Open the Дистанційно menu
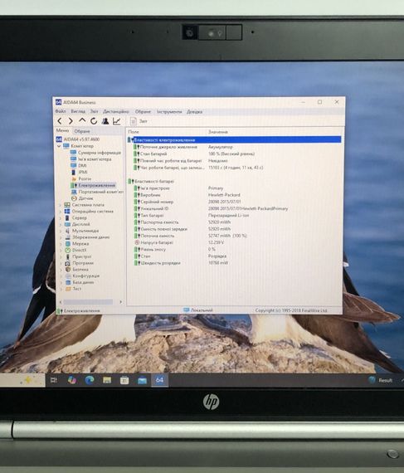This screenshot has width=404, height=473. [x=116, y=112]
